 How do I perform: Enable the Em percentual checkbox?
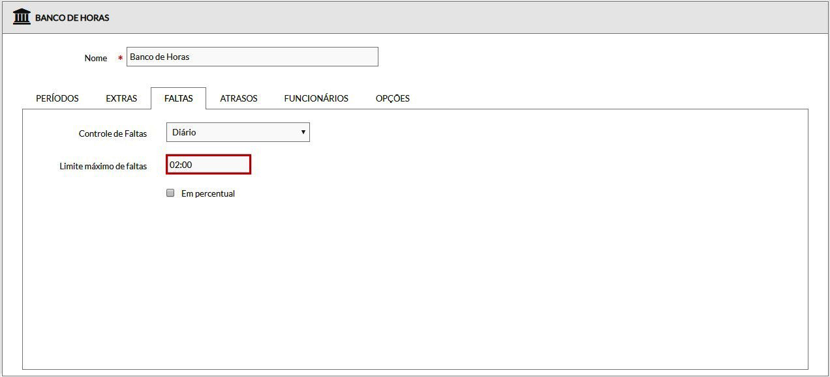[170, 193]
